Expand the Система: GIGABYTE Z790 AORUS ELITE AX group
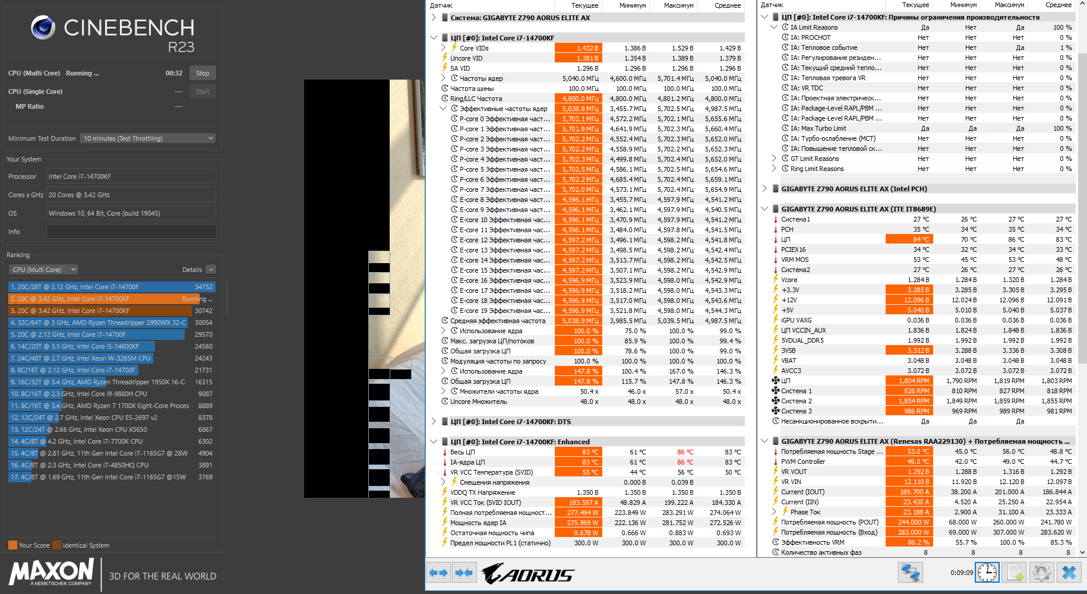This screenshot has height=594, width=1087. pyautogui.click(x=434, y=17)
